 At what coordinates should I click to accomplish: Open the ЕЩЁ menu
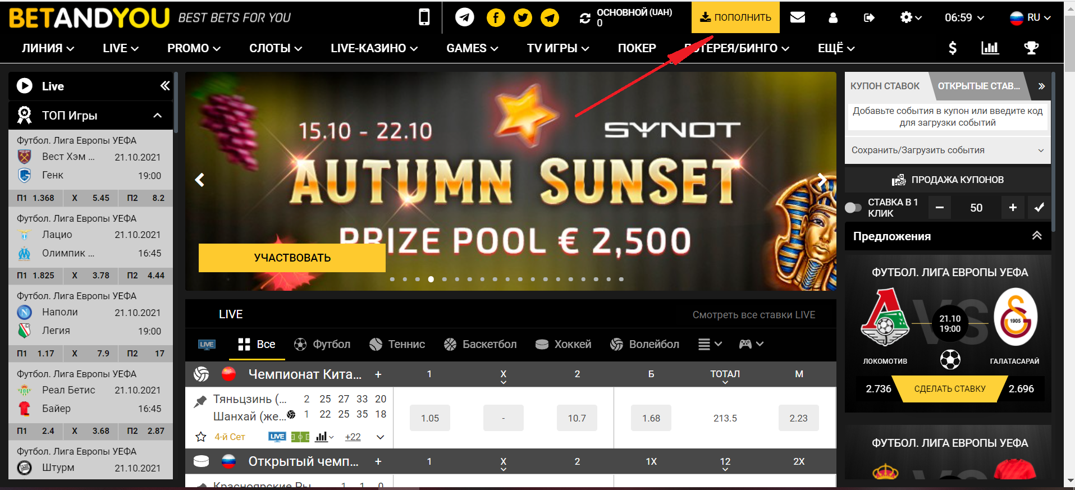point(836,48)
